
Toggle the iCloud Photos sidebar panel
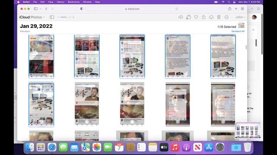pos(52,17)
